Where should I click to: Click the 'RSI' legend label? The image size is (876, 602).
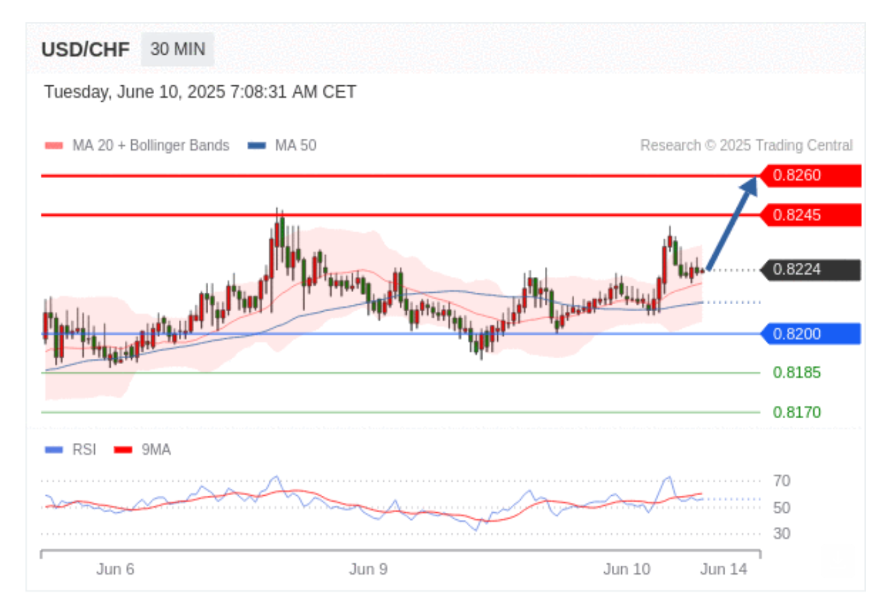pyautogui.click(x=84, y=450)
